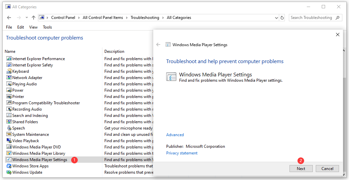This screenshot has height=180, width=349.
Task: Click the Internet Explorer Performance icon
Action: tap(9, 59)
